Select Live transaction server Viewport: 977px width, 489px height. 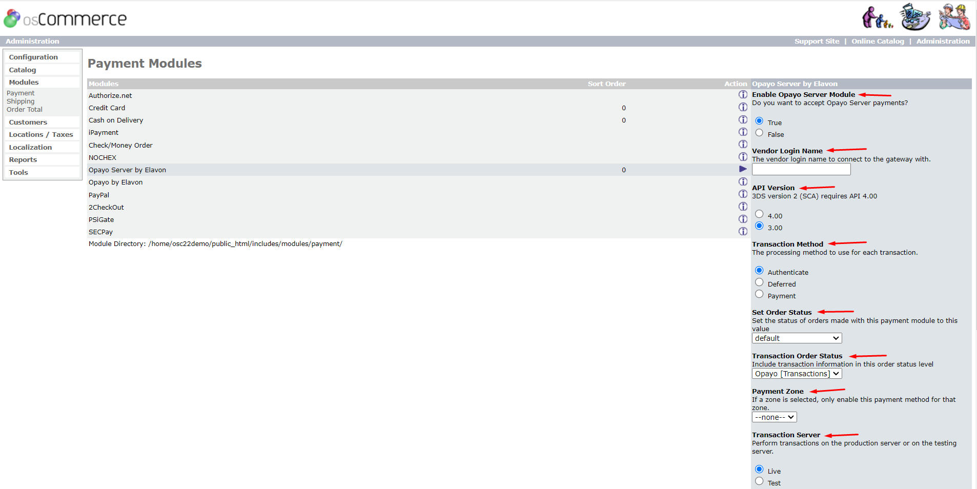759,470
